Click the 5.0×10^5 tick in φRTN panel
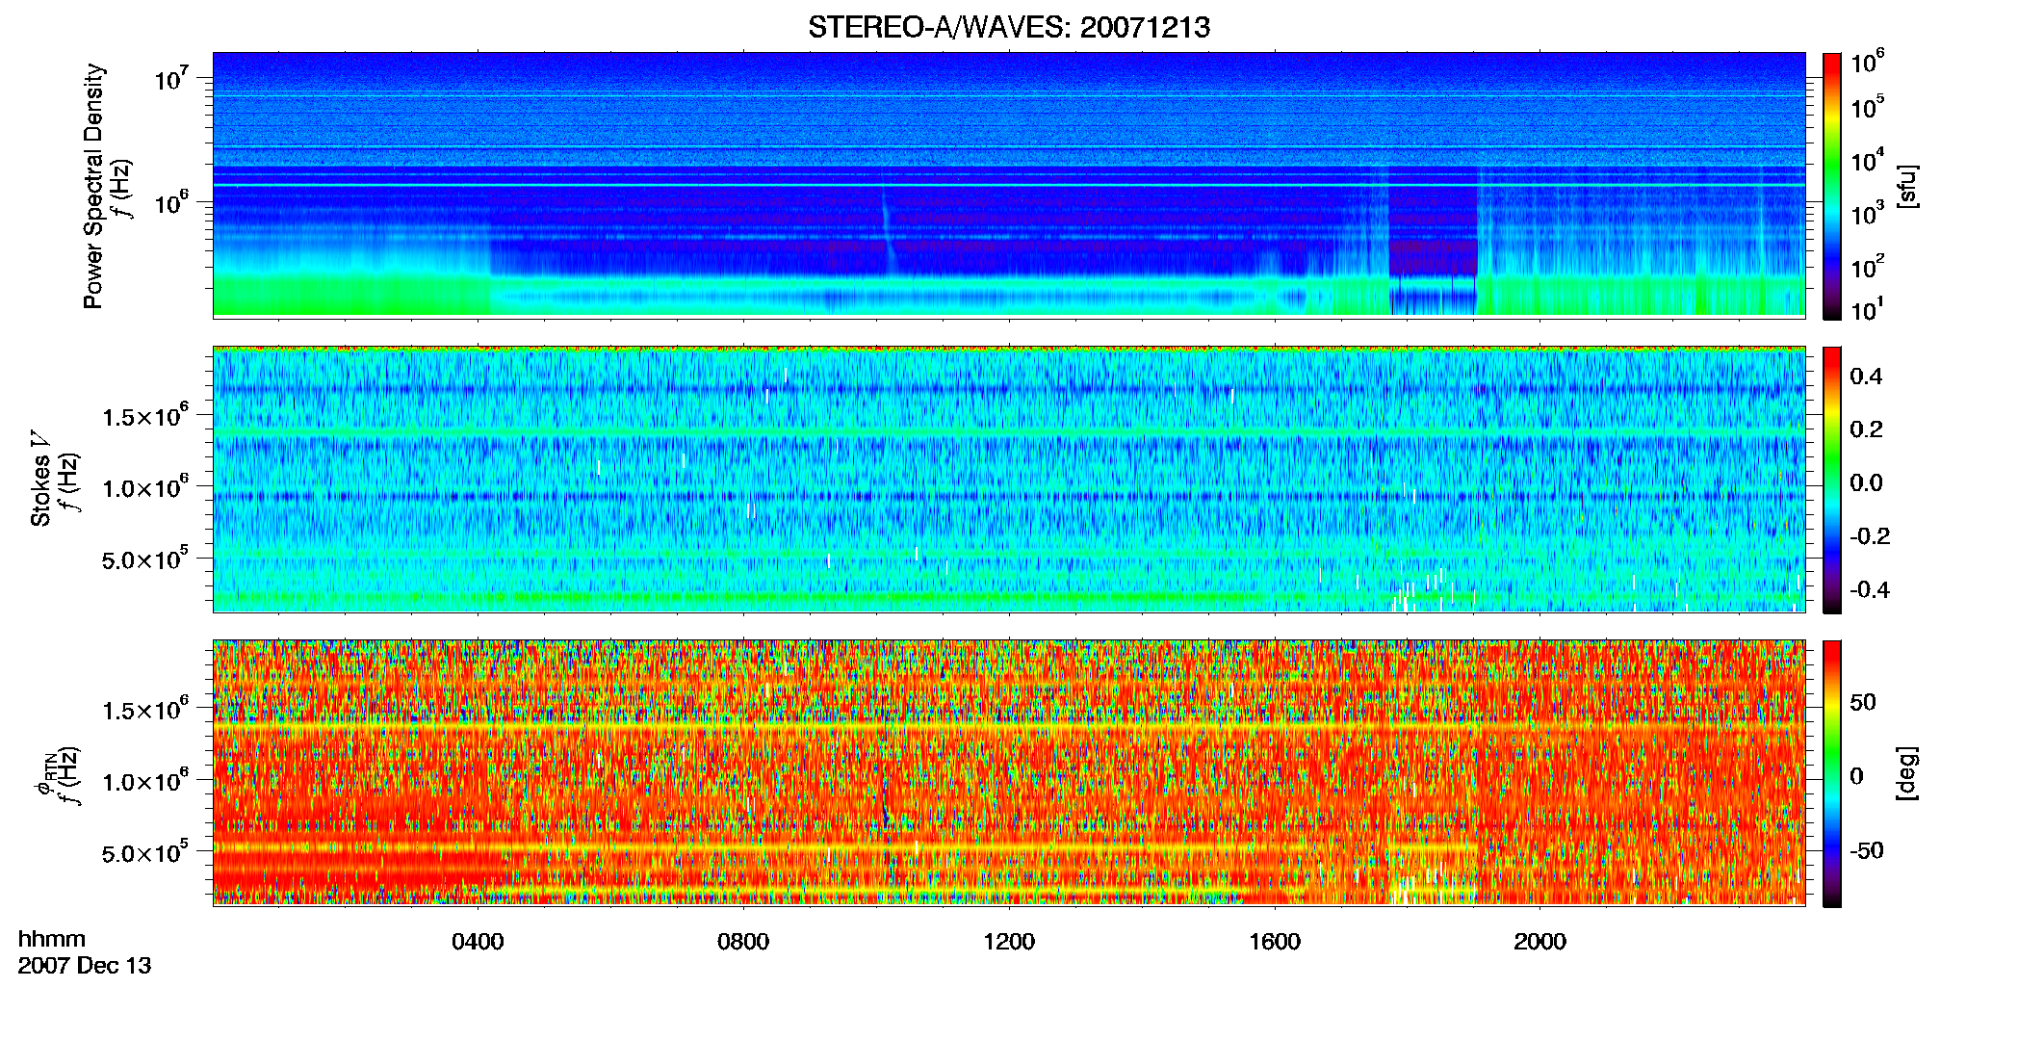Image resolution: width=2018 pixels, height=1040 pixels. (144, 852)
